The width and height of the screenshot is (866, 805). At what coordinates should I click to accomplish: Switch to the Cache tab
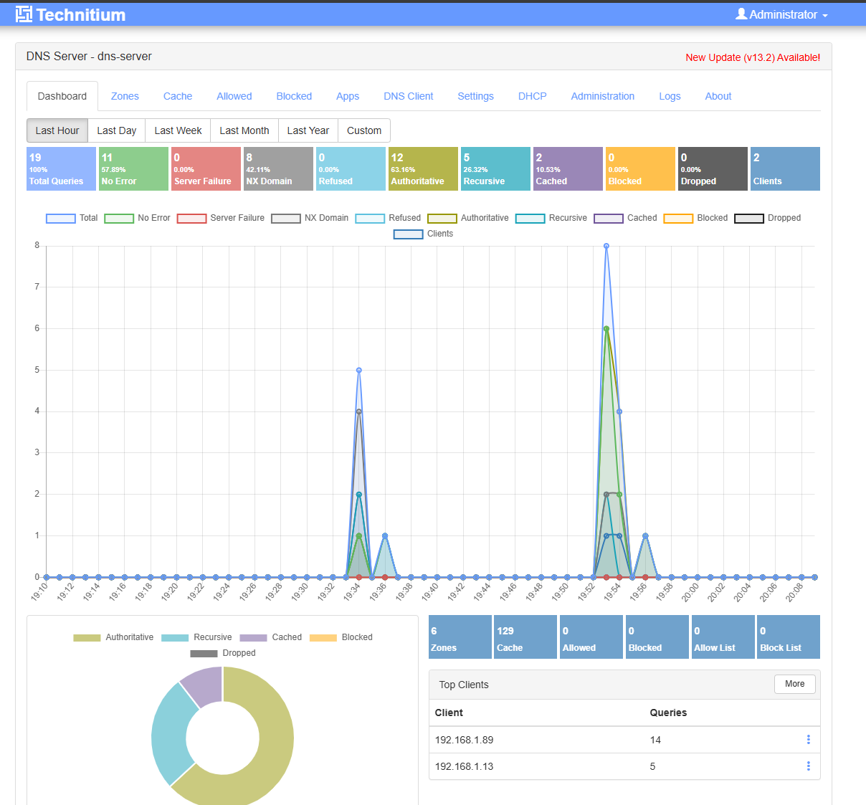[x=178, y=96]
